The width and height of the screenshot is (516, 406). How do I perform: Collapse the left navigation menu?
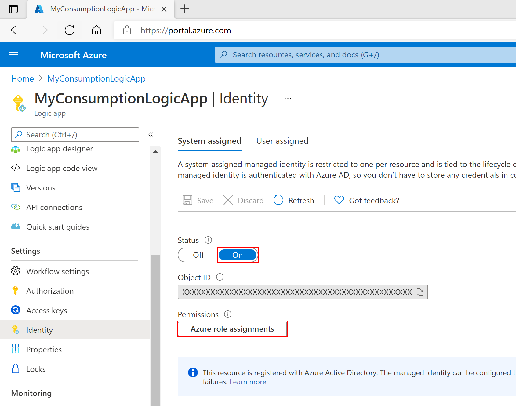click(151, 135)
